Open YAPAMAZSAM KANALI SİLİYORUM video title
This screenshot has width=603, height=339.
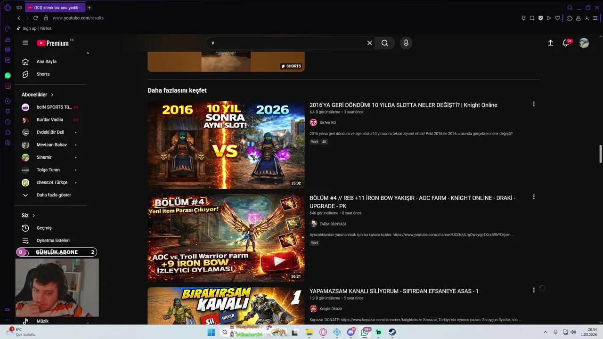(x=394, y=291)
